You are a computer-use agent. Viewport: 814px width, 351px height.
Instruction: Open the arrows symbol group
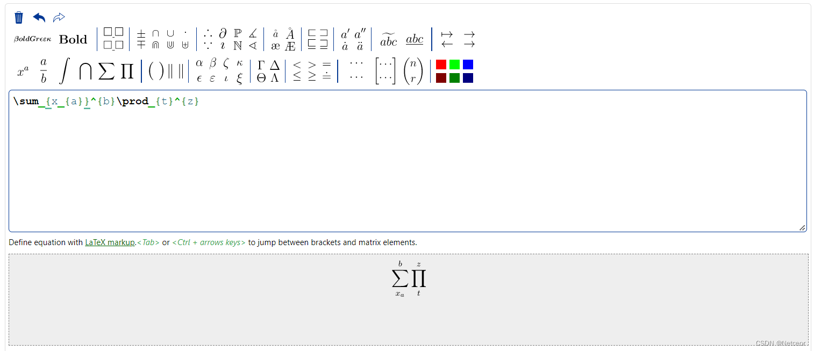[x=458, y=39]
